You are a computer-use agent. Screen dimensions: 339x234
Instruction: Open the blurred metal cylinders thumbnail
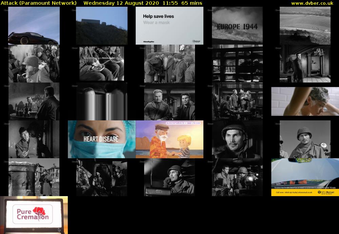tap(102, 101)
